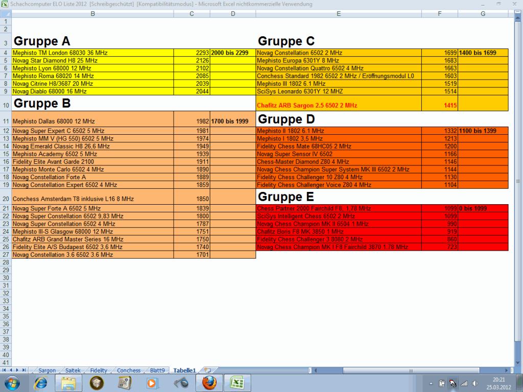The height and width of the screenshot is (392, 523).
Task: Click the Select All corner button
Action: pos(6,14)
